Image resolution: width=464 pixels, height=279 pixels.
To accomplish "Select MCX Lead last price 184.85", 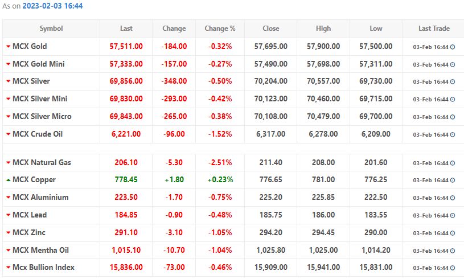I will click(x=126, y=215).
